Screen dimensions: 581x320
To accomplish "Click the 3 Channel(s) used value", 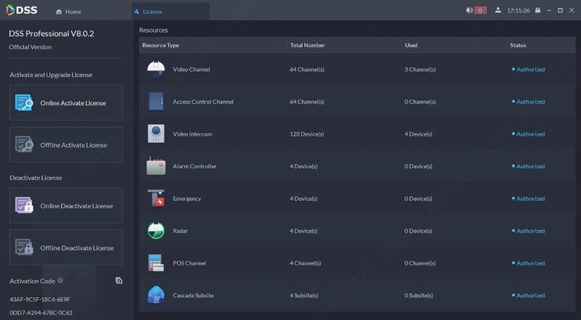I will [420, 69].
